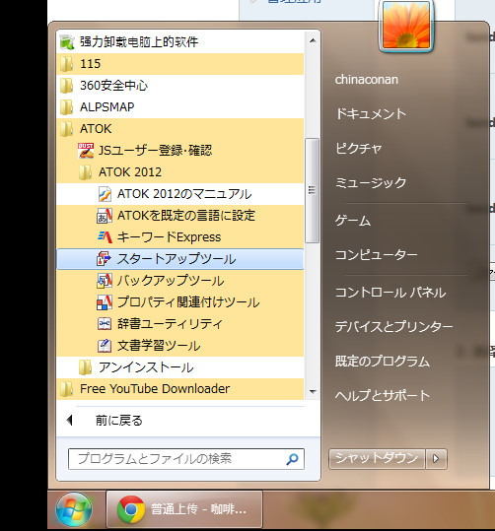Open ヘルプとサポート

point(383,396)
